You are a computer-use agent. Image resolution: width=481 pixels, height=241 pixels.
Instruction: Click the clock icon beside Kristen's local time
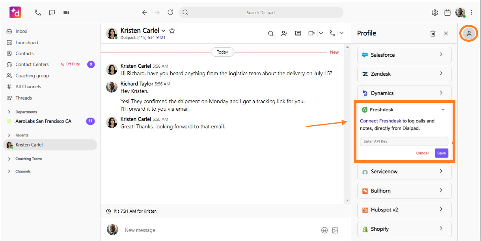click(108, 211)
